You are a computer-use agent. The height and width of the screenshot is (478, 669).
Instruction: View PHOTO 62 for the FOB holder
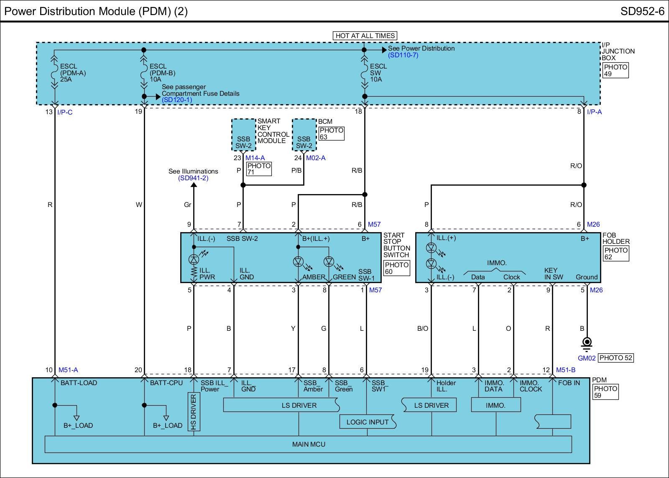click(x=615, y=253)
